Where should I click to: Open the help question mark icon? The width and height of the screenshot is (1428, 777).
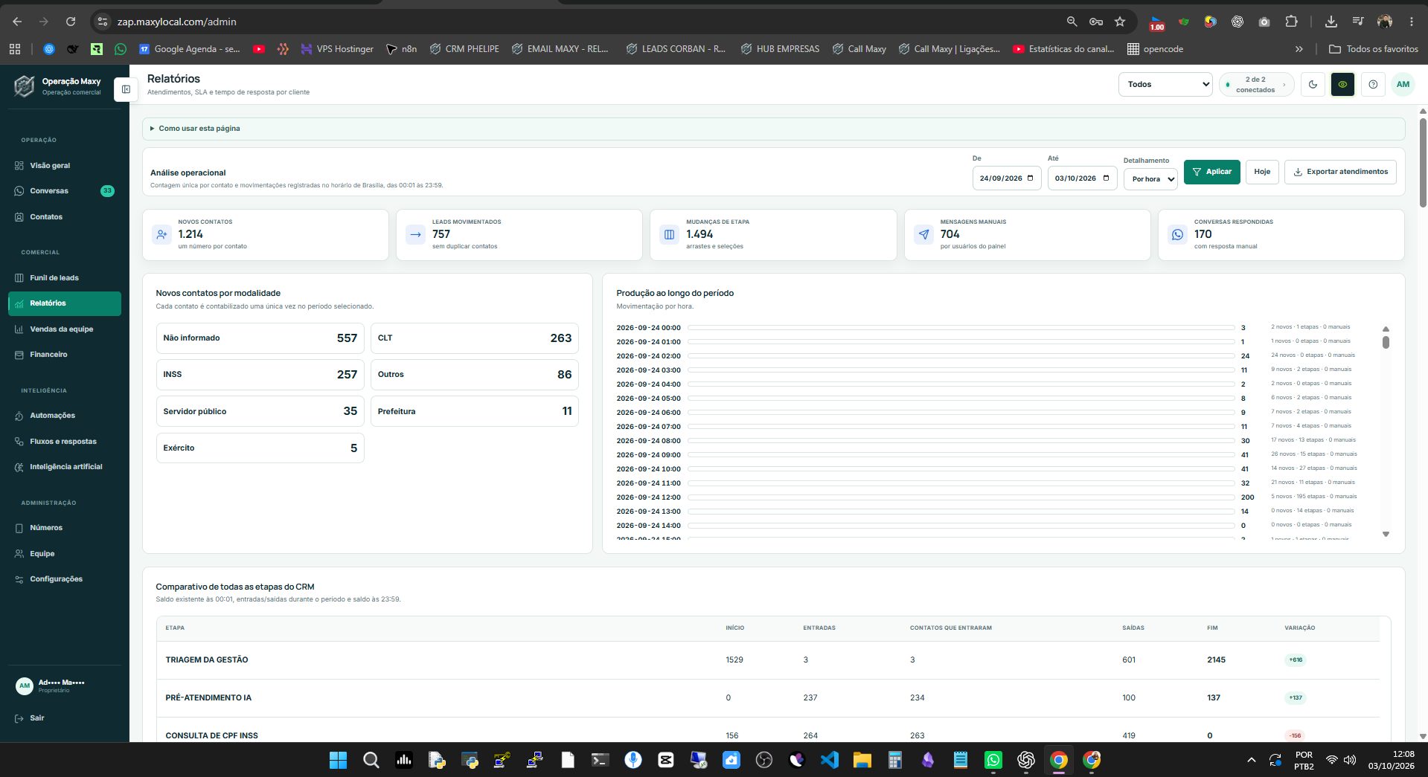pyautogui.click(x=1373, y=85)
